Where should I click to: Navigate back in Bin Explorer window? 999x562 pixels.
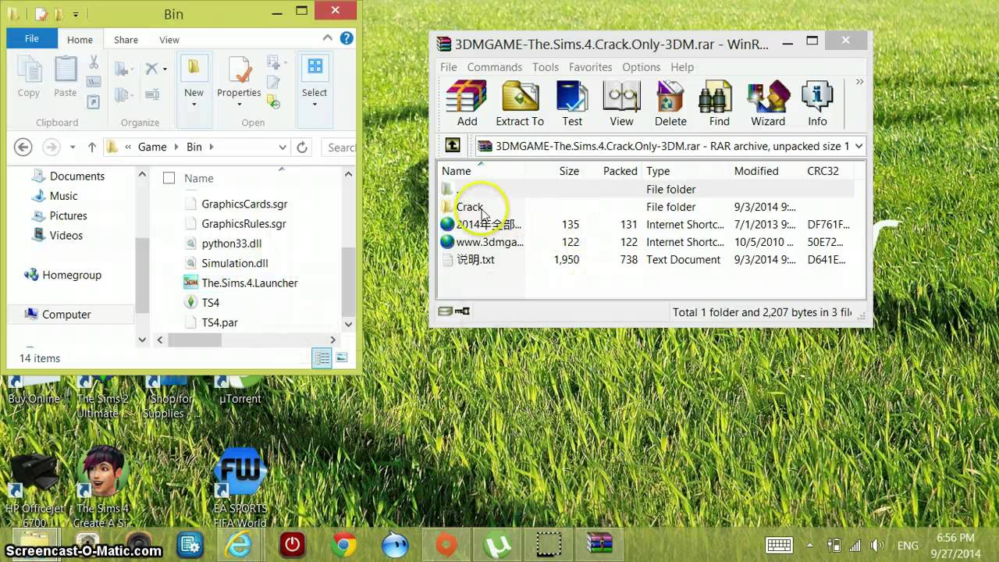click(x=23, y=147)
